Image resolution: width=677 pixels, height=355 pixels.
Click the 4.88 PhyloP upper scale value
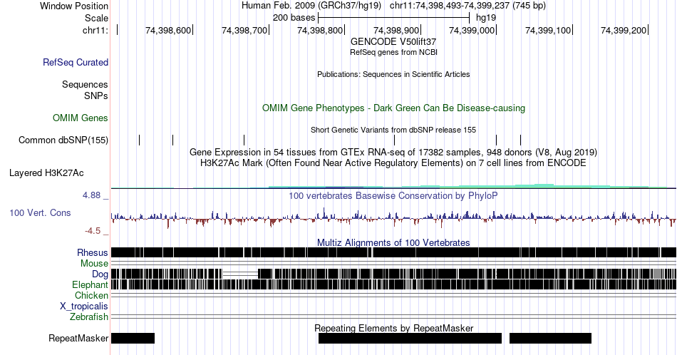(91, 195)
